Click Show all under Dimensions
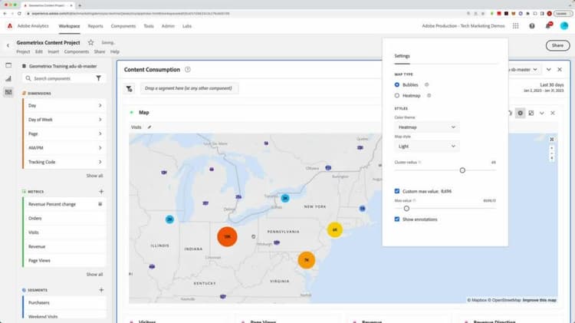 point(94,176)
